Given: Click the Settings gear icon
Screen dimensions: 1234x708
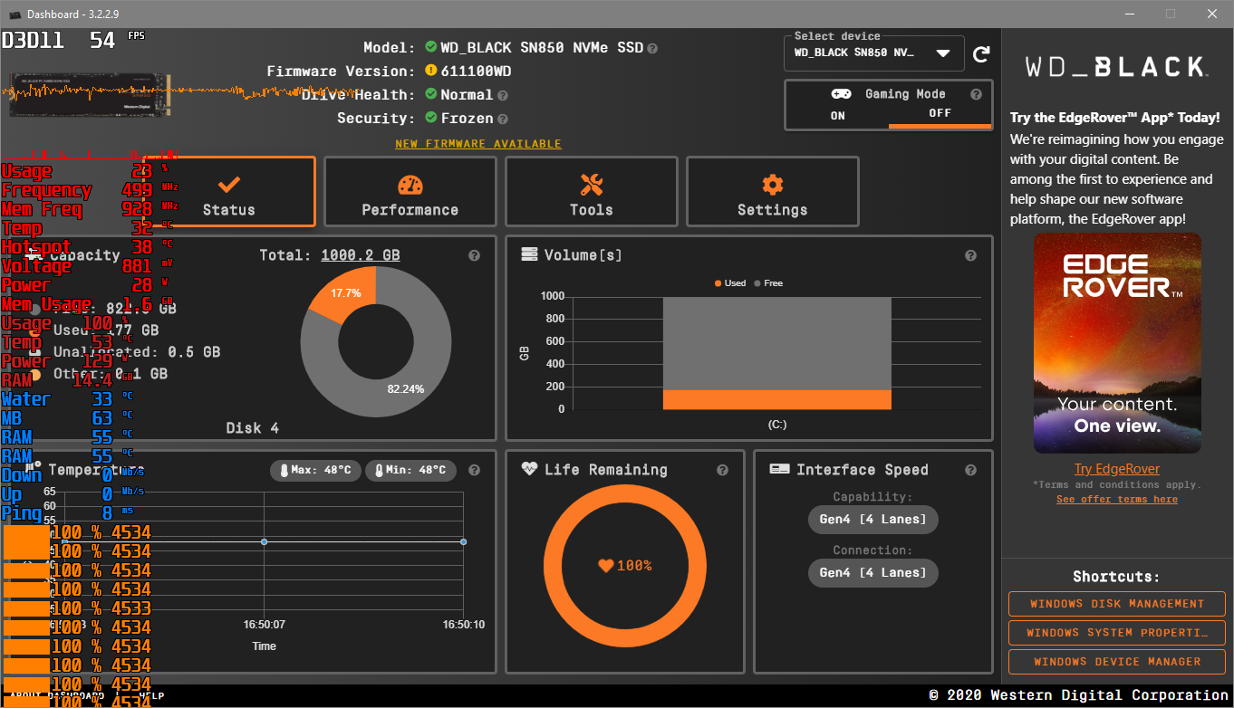Looking at the screenshot, I should pyautogui.click(x=773, y=185).
